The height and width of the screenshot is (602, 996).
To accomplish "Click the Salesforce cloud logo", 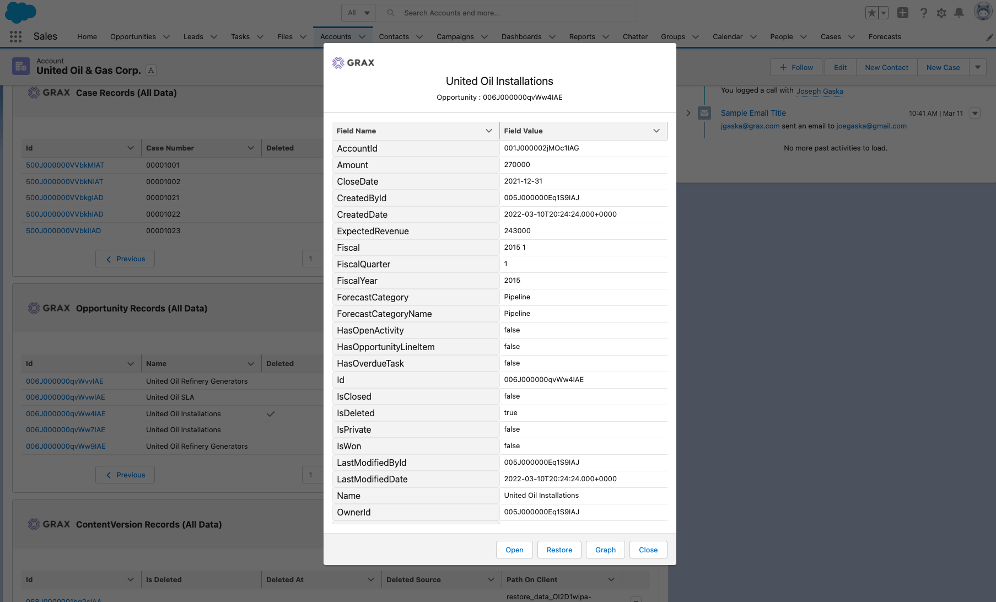I will 20,12.
